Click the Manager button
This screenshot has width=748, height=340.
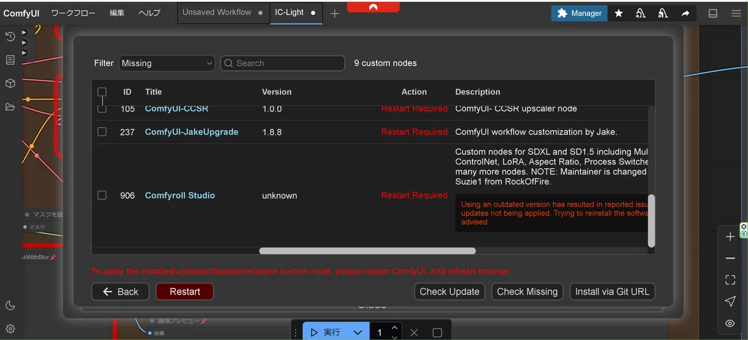click(579, 13)
